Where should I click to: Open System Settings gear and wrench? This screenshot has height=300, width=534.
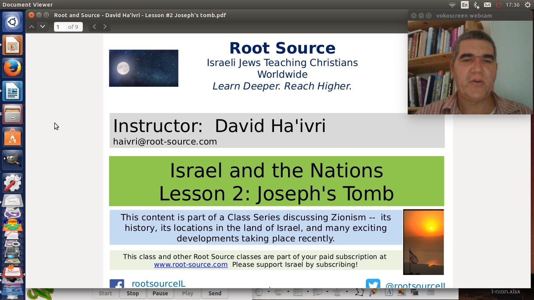point(13,183)
